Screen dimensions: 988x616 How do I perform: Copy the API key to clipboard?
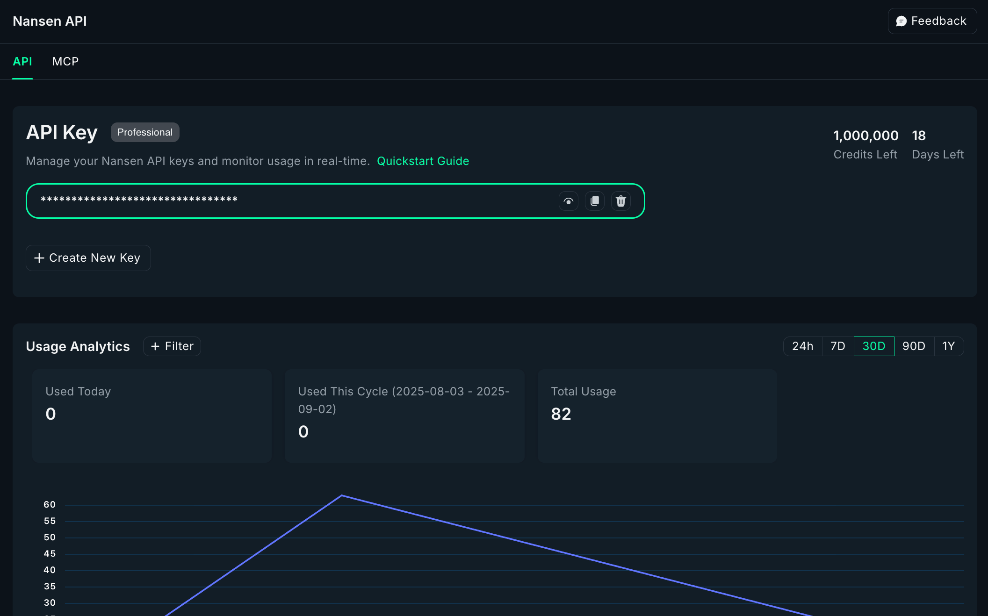pos(594,201)
